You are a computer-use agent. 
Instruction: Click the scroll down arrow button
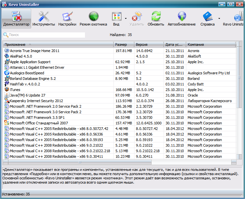[239, 157]
